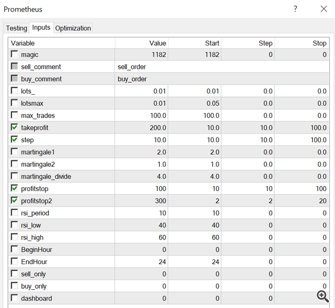335x308 pixels.
Task: Click takeprofit stop value 100.0
Action: pyautogui.click(x=318, y=128)
